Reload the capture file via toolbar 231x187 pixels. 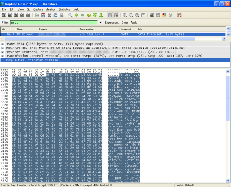point(55,15)
